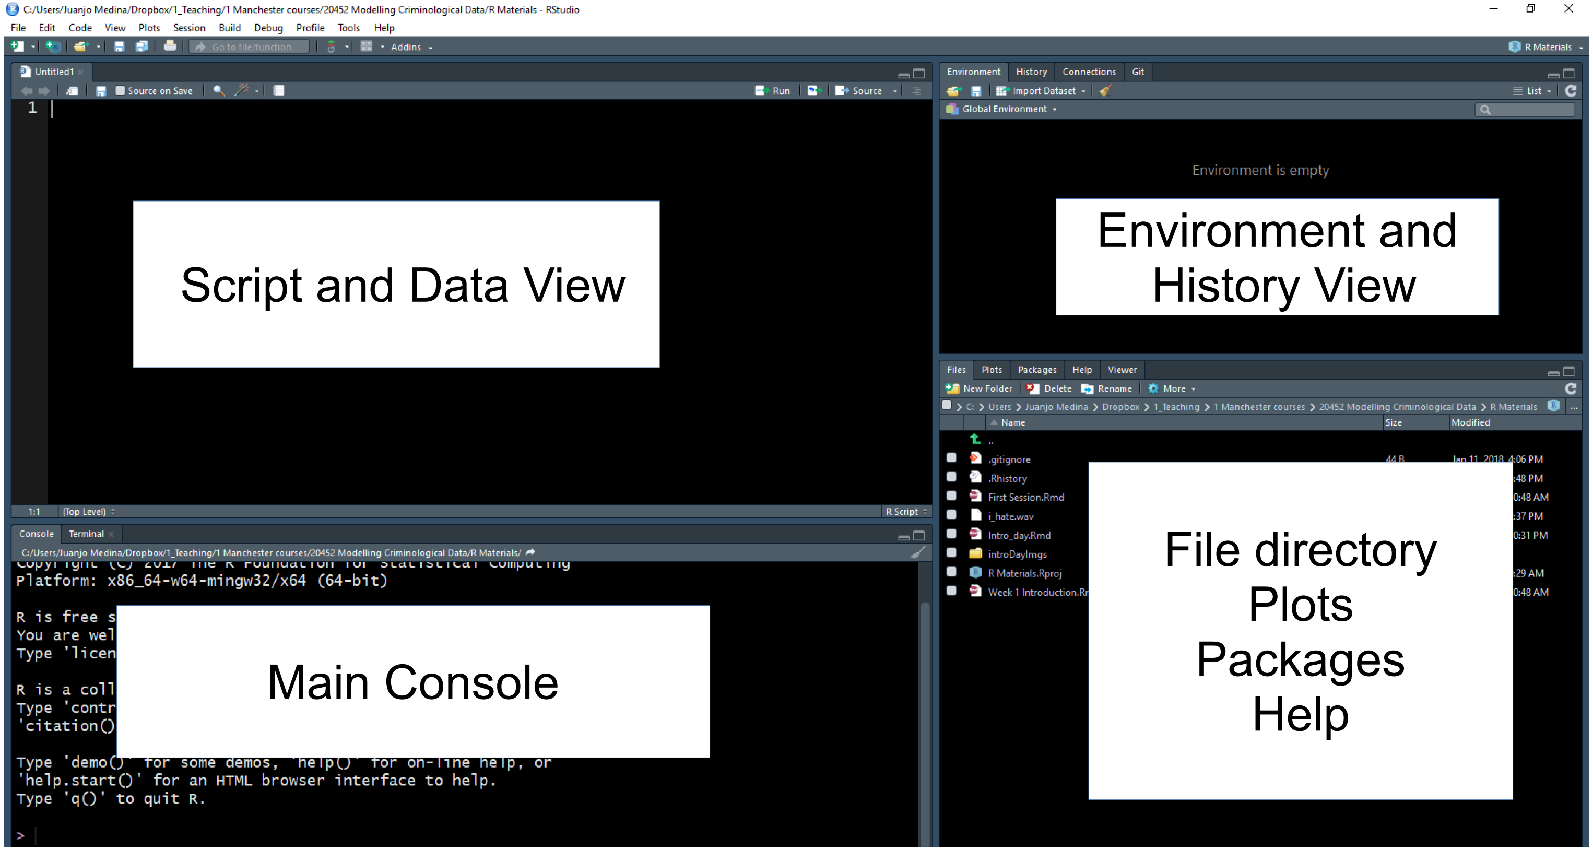Open the More dropdown in Files pane

(1173, 388)
